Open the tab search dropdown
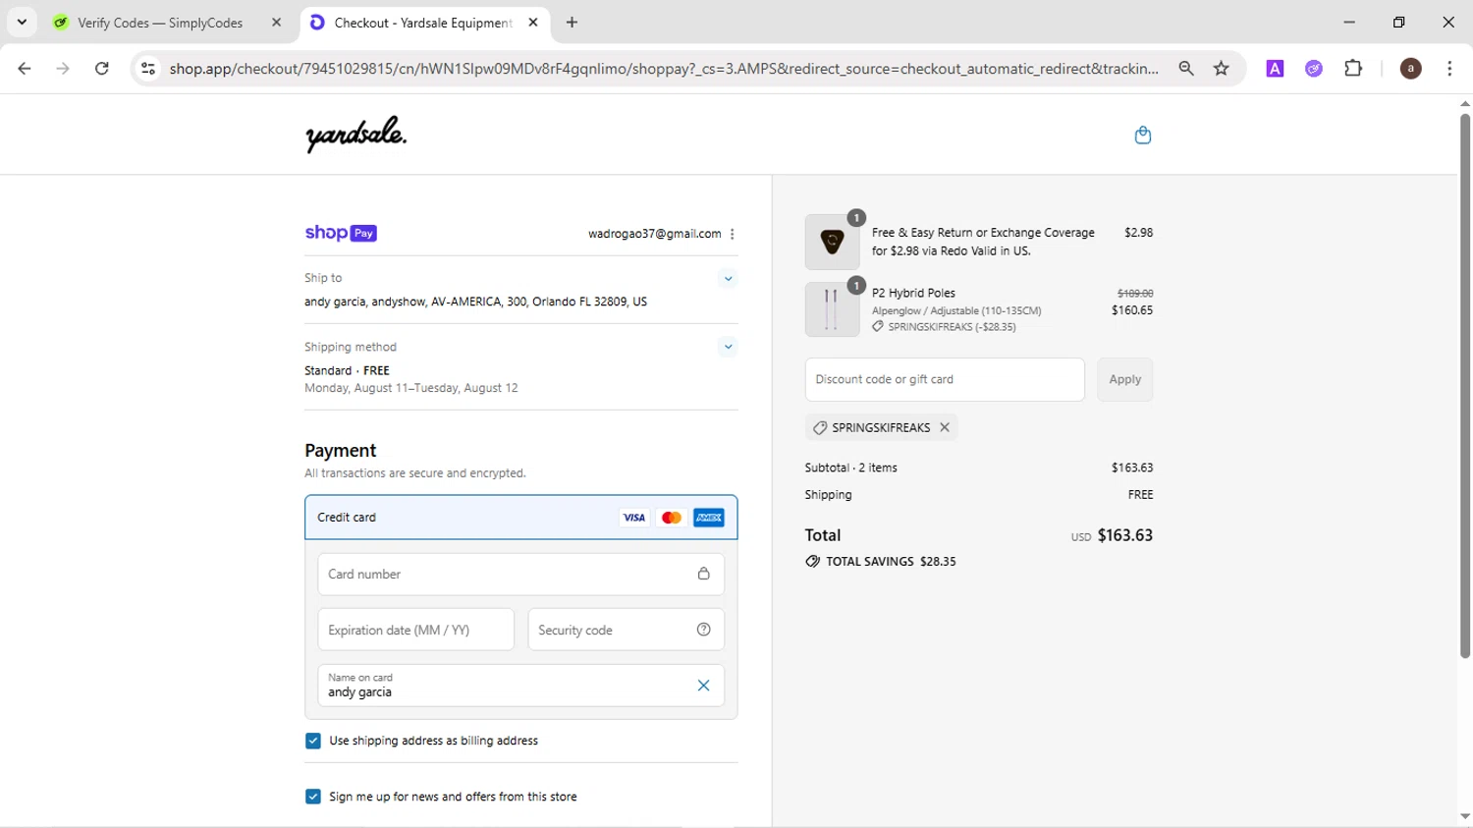 coord(22,23)
